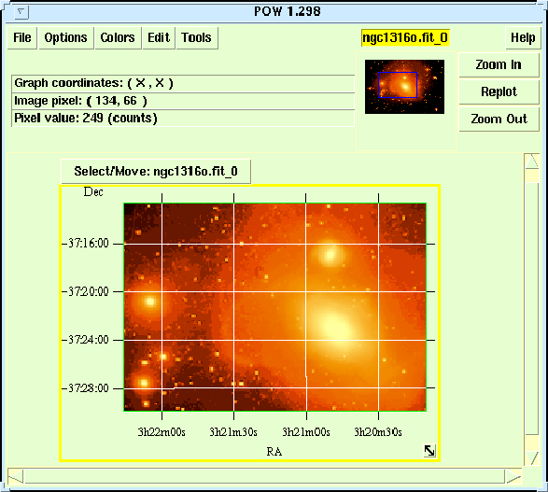Click the vertical scrollbar up arrow
This screenshot has width=548, height=492.
pyautogui.click(x=531, y=162)
